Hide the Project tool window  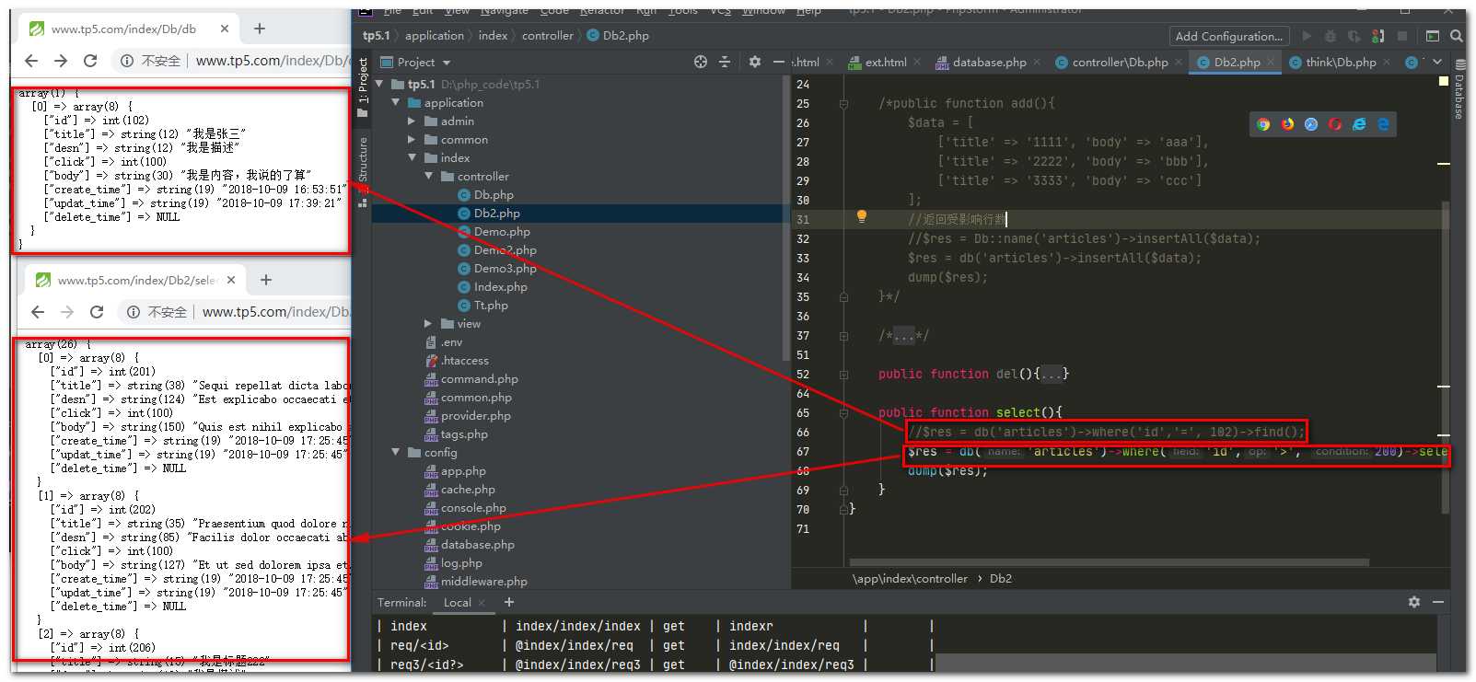(x=779, y=62)
